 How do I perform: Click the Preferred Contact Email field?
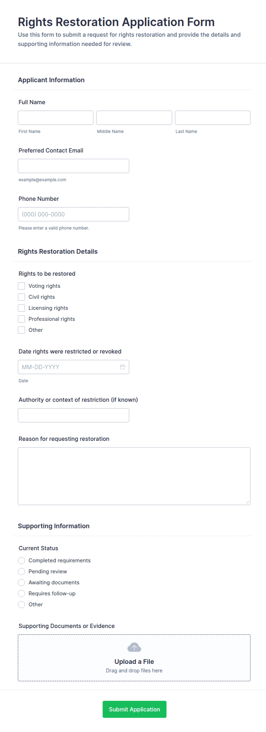tap(74, 166)
